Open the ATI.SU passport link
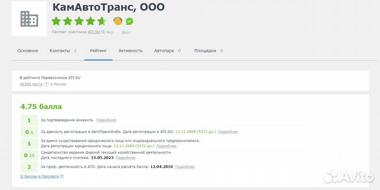380x190 pixels. 94,32
